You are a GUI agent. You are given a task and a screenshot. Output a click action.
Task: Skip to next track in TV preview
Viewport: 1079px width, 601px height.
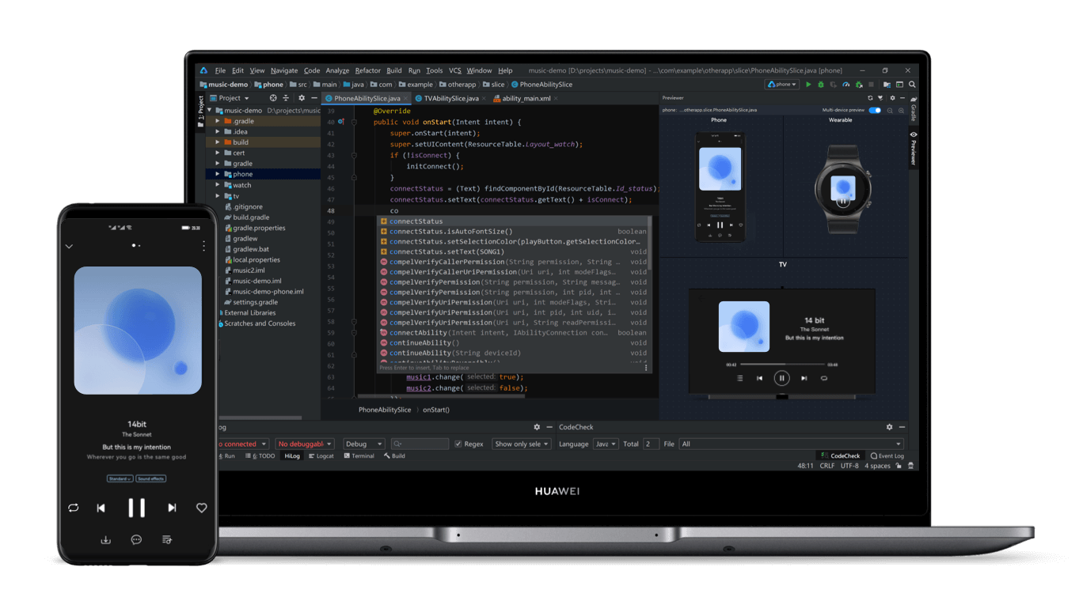(x=804, y=378)
